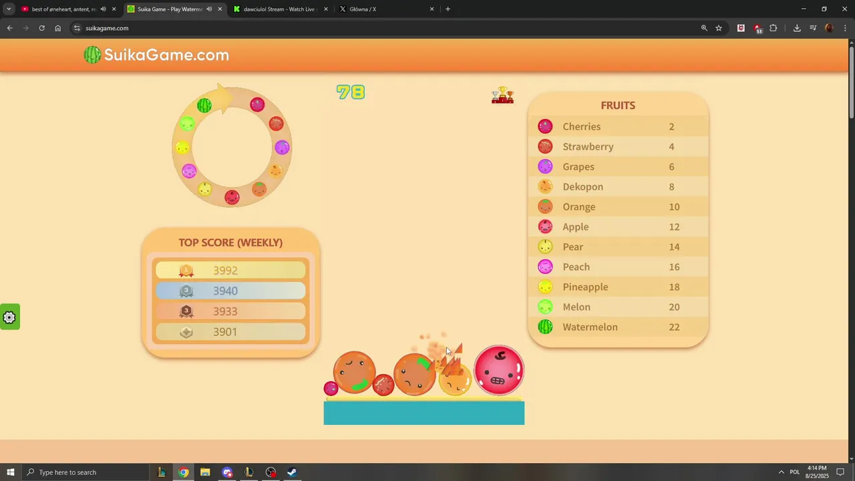
Task: Open a new browser tab
Action: (x=448, y=9)
